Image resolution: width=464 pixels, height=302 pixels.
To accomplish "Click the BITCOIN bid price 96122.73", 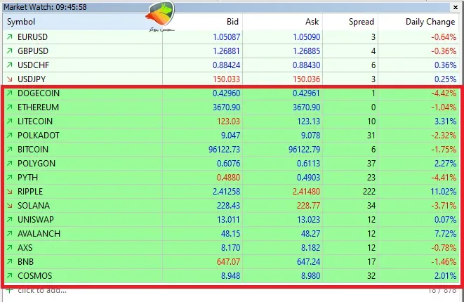I will [x=225, y=150].
